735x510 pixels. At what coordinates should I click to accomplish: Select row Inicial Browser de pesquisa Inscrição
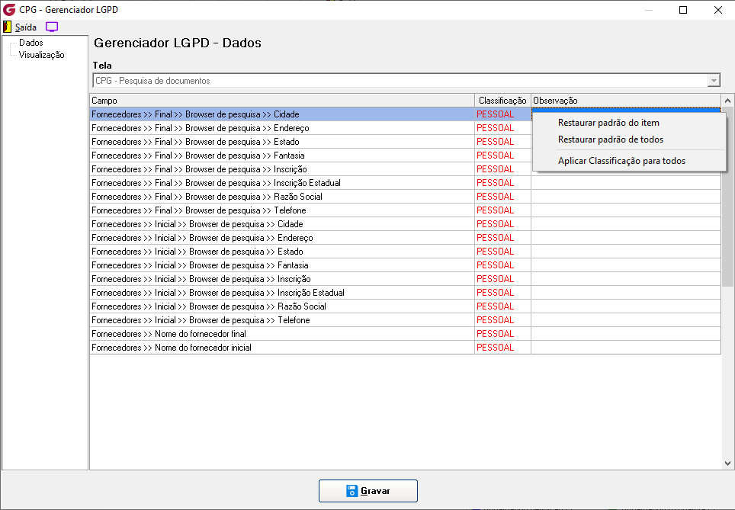click(282, 279)
